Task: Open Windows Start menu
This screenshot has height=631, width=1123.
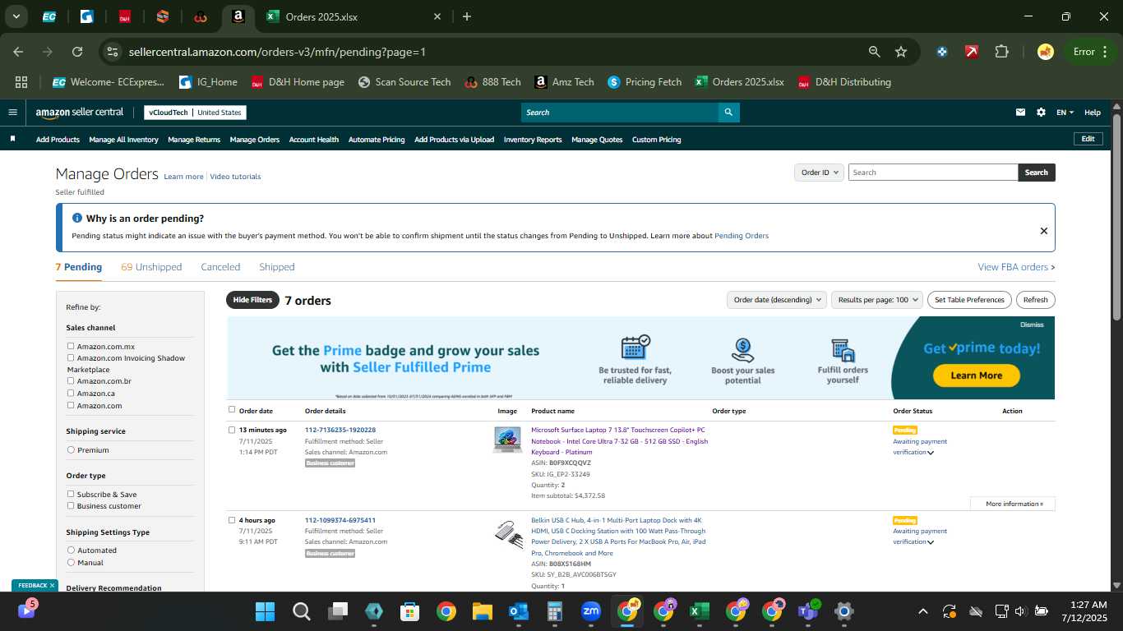Action: [x=265, y=611]
